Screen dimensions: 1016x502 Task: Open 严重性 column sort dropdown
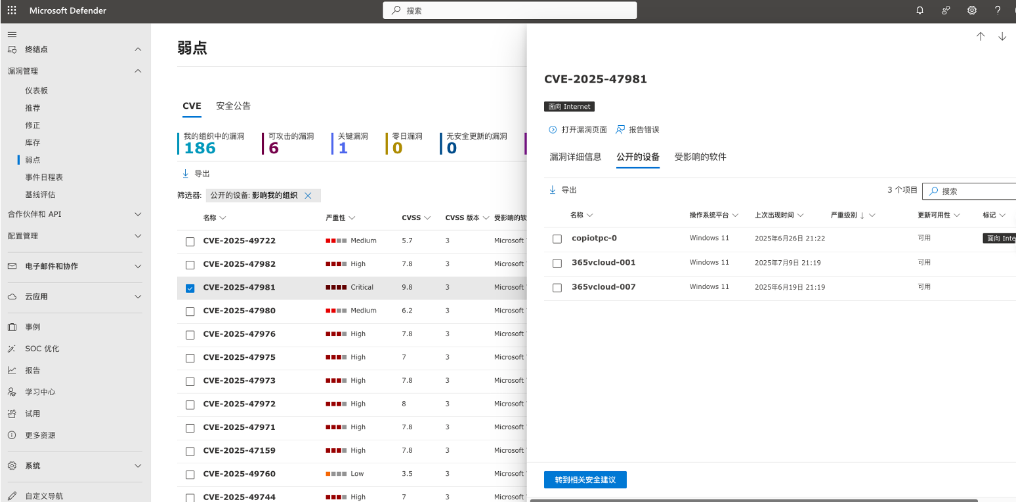(352, 218)
